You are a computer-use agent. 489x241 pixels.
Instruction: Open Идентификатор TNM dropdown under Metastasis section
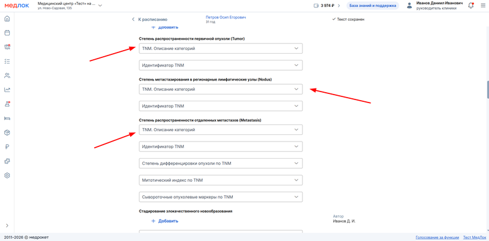(221, 146)
